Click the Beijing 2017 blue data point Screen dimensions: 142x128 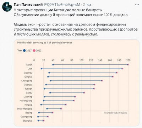tap(39, 113)
